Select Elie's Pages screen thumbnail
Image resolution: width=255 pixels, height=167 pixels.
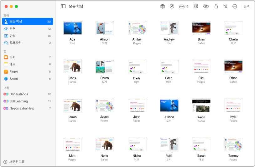coord(201,66)
